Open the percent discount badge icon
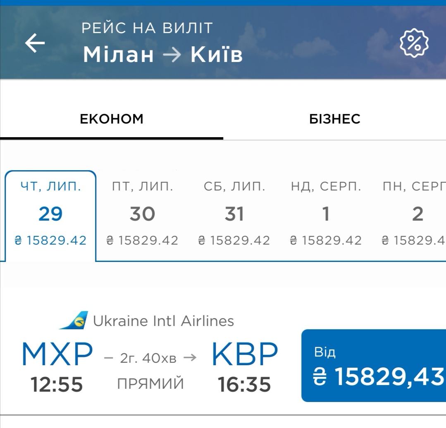Viewport: 446px width, 428px height. [x=414, y=43]
